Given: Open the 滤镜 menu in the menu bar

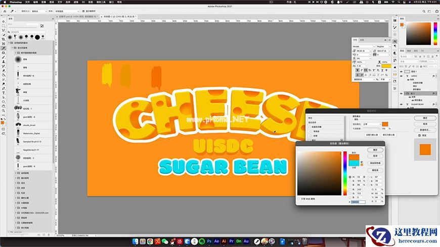Looking at the screenshot, I should (76, 2).
